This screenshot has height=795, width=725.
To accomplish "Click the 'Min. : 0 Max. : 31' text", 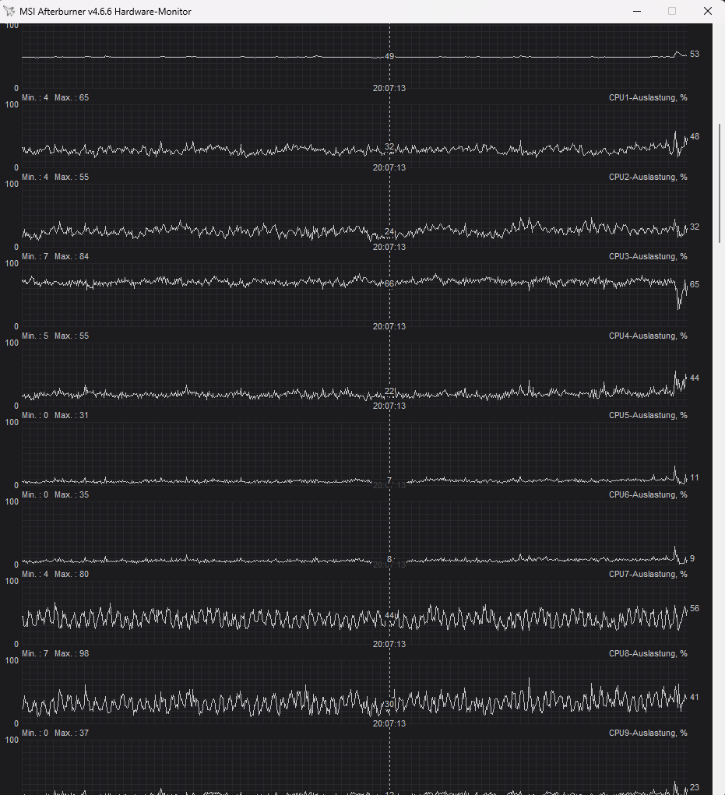I will (55, 415).
